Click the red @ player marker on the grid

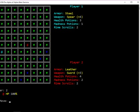tap(27, 45)
